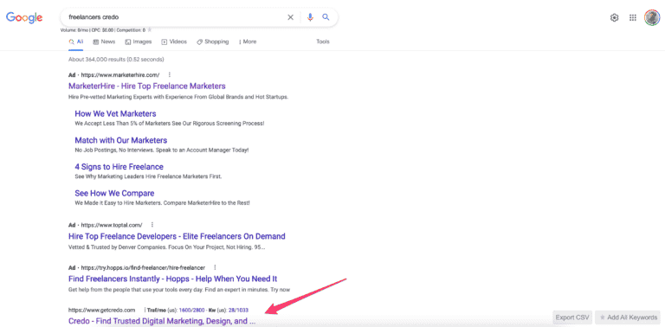Open the 'How We Vet Marketers' sitelink
Screen dimensions: 665x327
pos(115,113)
